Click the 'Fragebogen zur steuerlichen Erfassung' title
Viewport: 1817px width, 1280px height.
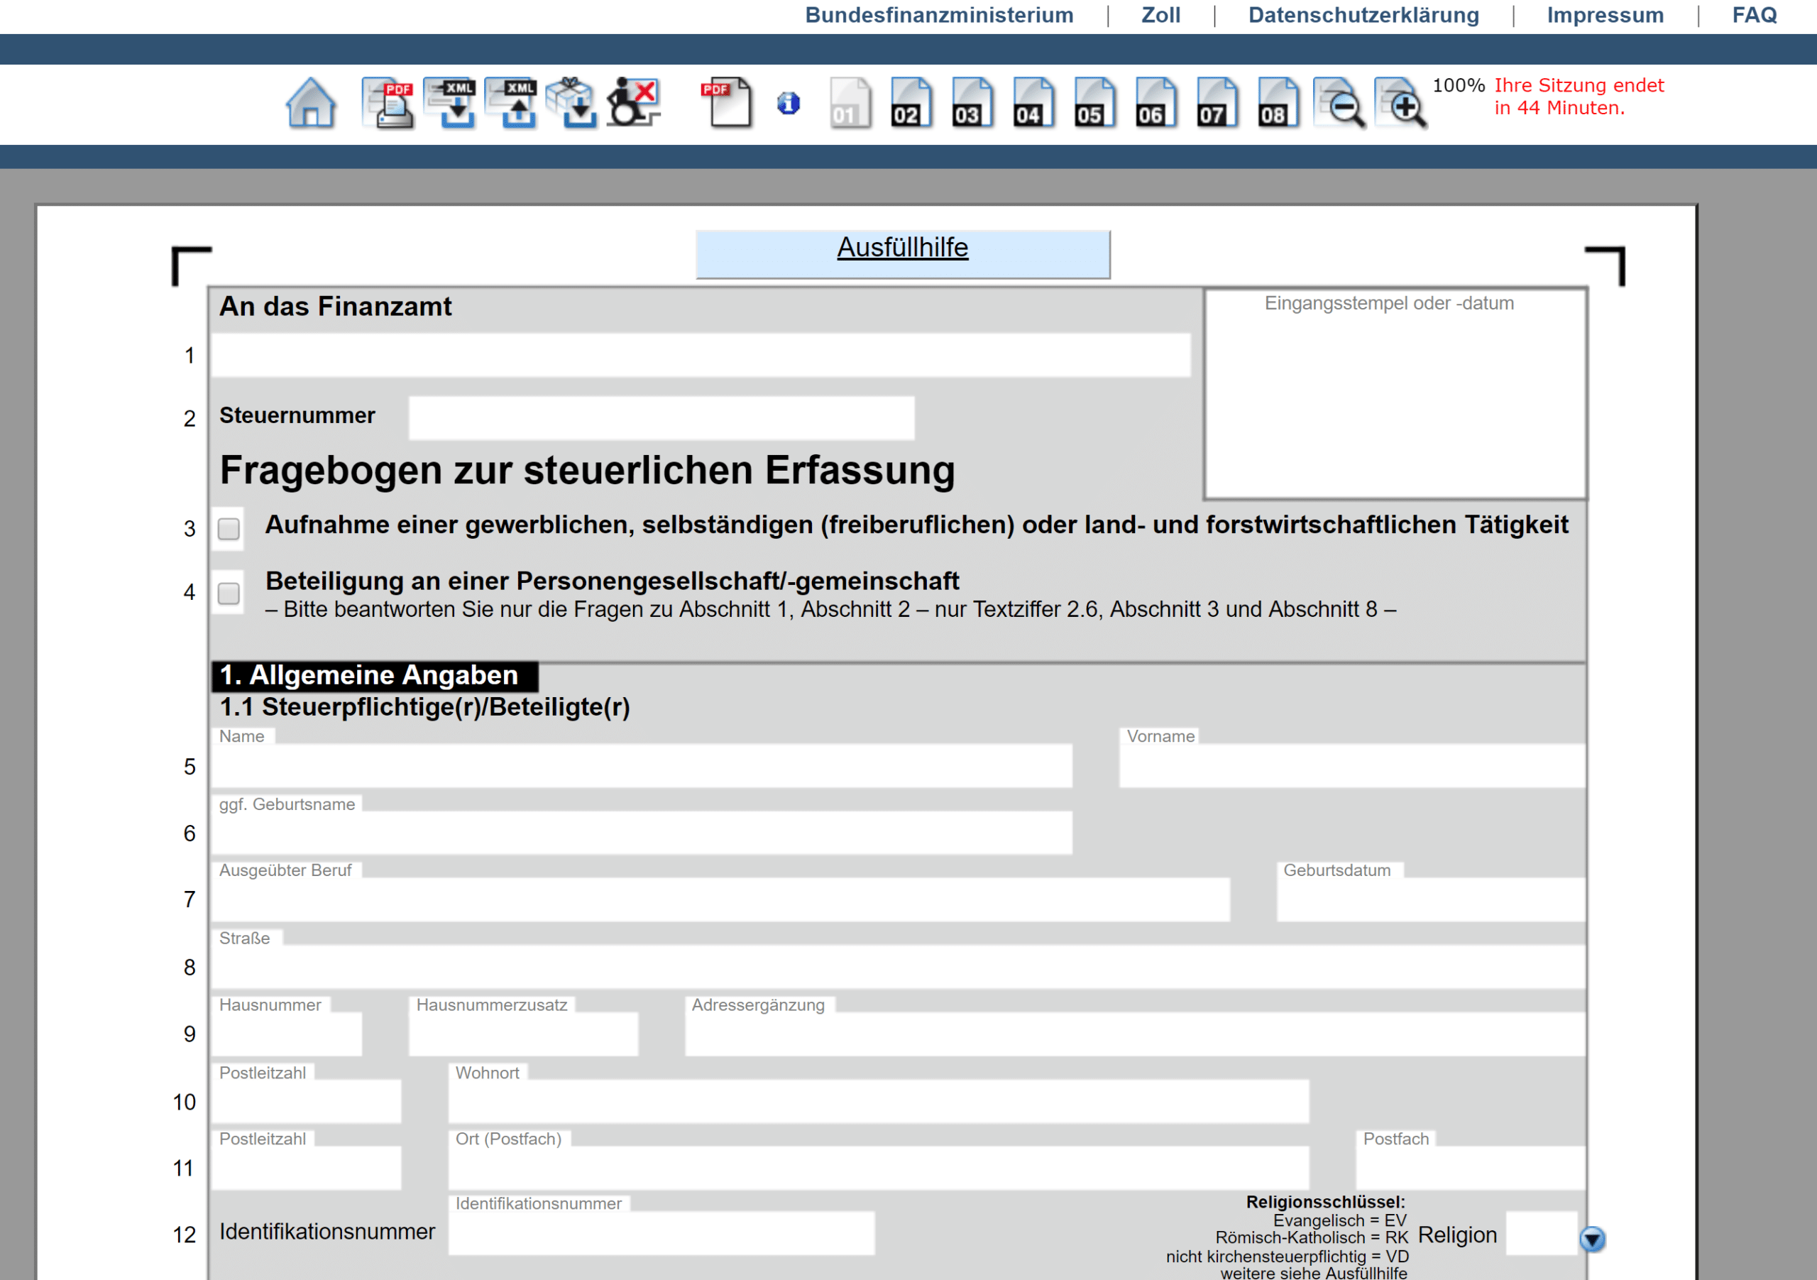click(x=587, y=470)
